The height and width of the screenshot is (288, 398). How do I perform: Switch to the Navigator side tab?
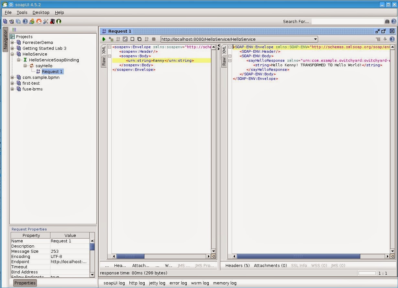(6, 39)
